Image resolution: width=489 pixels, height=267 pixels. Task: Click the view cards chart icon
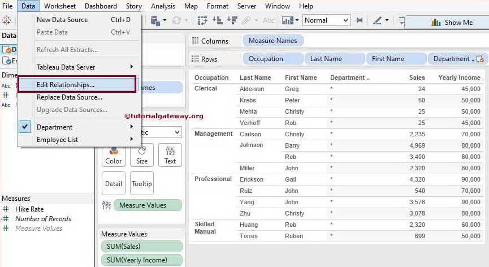(x=288, y=20)
